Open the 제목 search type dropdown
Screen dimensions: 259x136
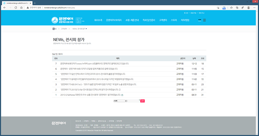point(120,101)
